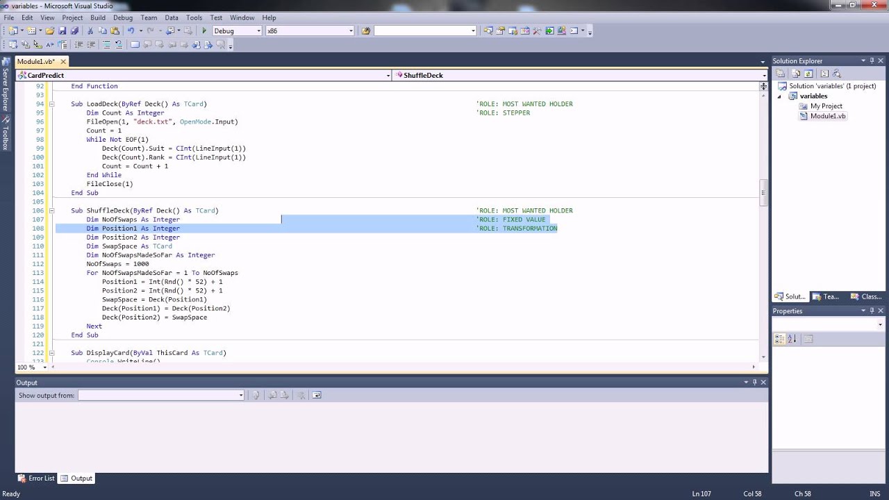Click the Paste clipboard icon
The width and height of the screenshot is (889, 500).
[115, 31]
